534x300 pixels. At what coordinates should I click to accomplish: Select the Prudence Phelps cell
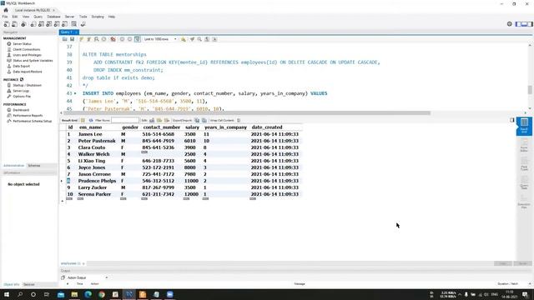(97, 181)
